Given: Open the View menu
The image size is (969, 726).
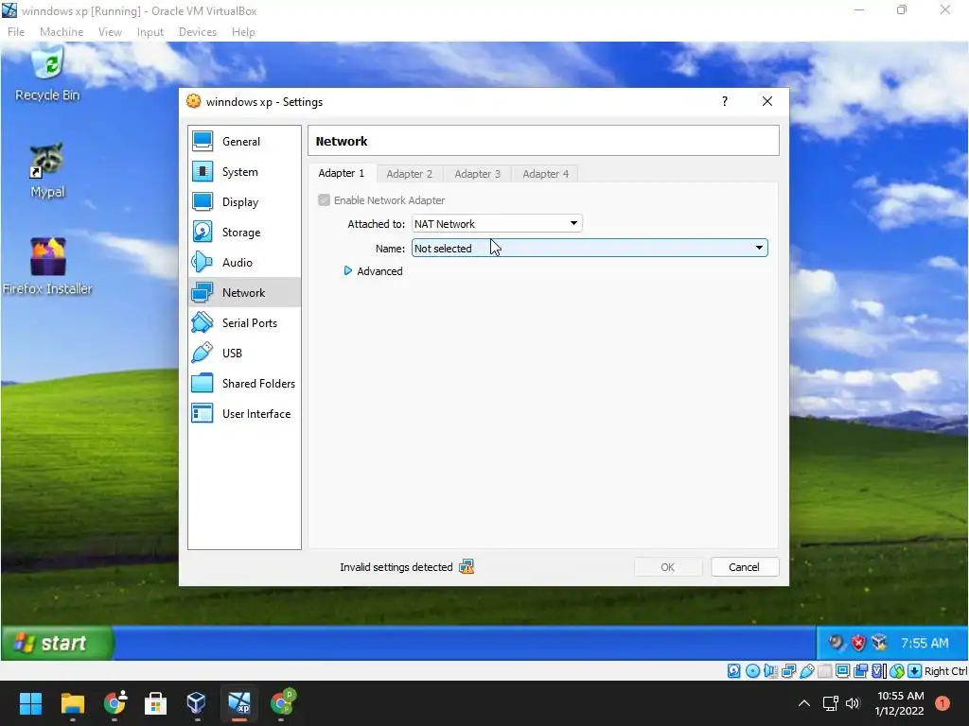Looking at the screenshot, I should (110, 32).
